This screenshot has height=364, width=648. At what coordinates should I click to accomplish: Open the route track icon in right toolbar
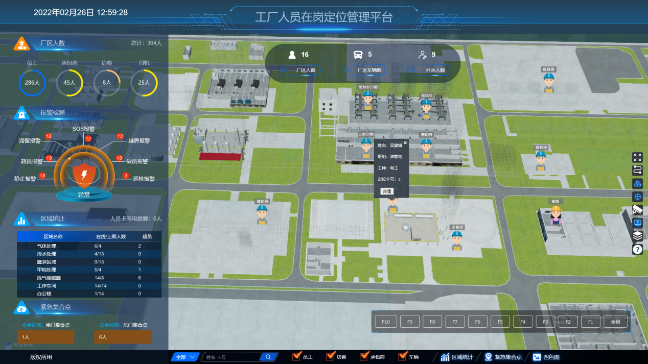pos(637,170)
